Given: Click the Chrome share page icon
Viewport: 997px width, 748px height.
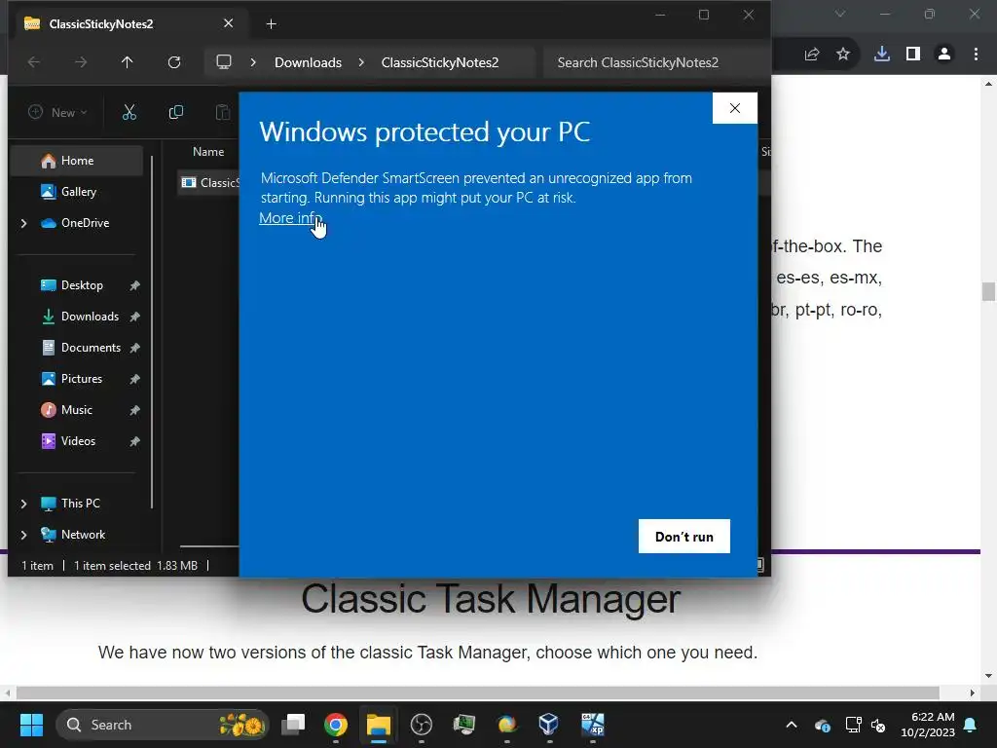Looking at the screenshot, I should pos(812,55).
